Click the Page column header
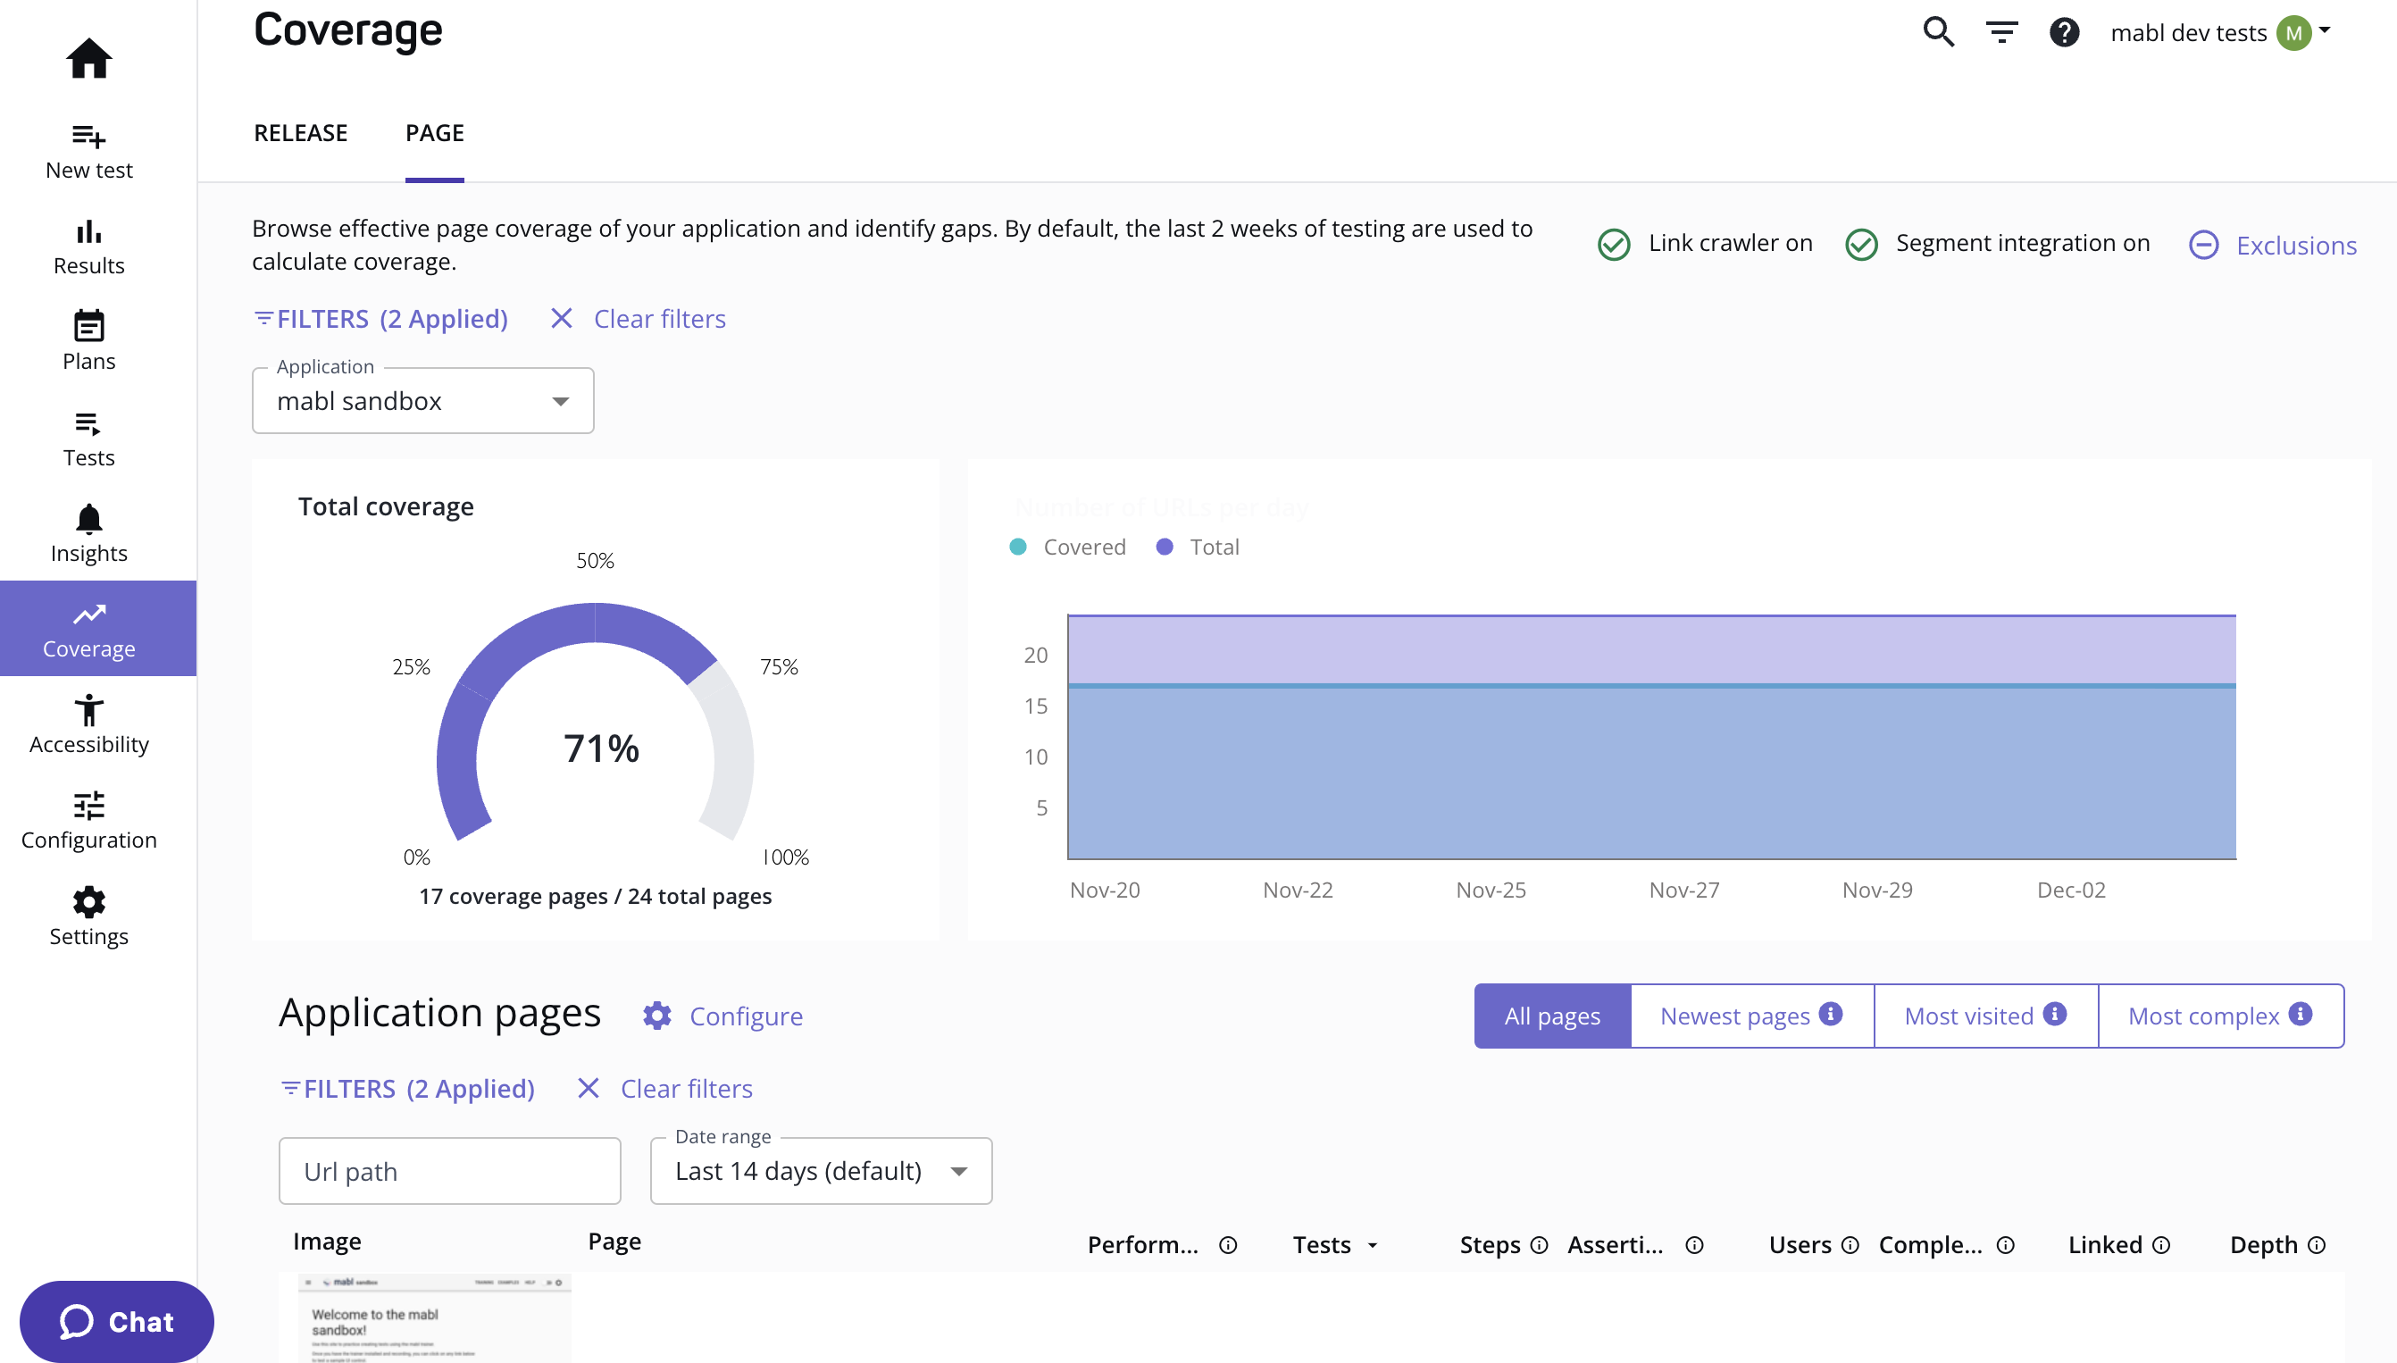Screen dimensions: 2397x1363 point(614,1242)
